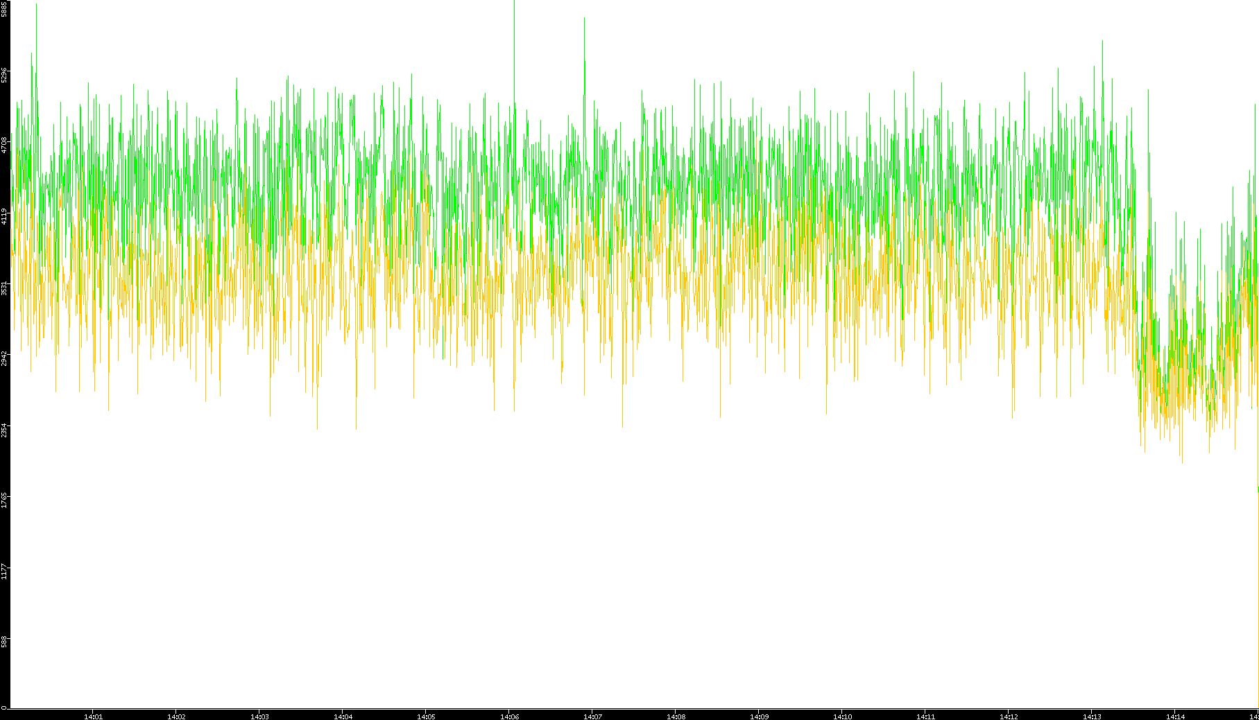Select the 3531 y-axis value
This screenshot has width=1259, height=720.
point(4,288)
